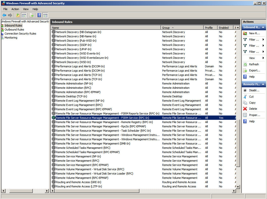Click Refresh in the Actions pane
The image size is (267, 199).
(254, 64)
